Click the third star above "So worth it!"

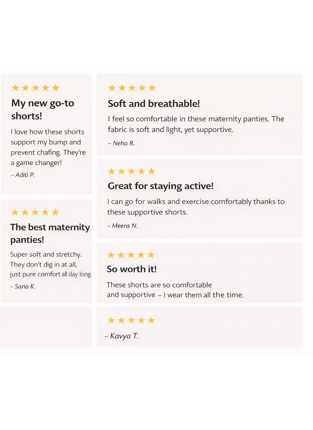coord(131,255)
